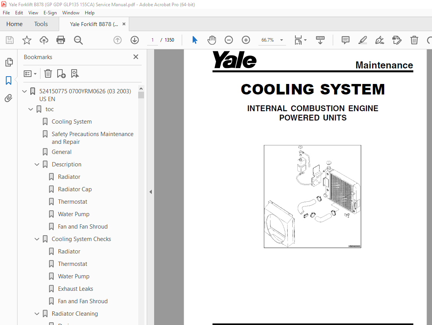Go to next page arrow
Viewport: 432px width, 325px height.
point(135,40)
